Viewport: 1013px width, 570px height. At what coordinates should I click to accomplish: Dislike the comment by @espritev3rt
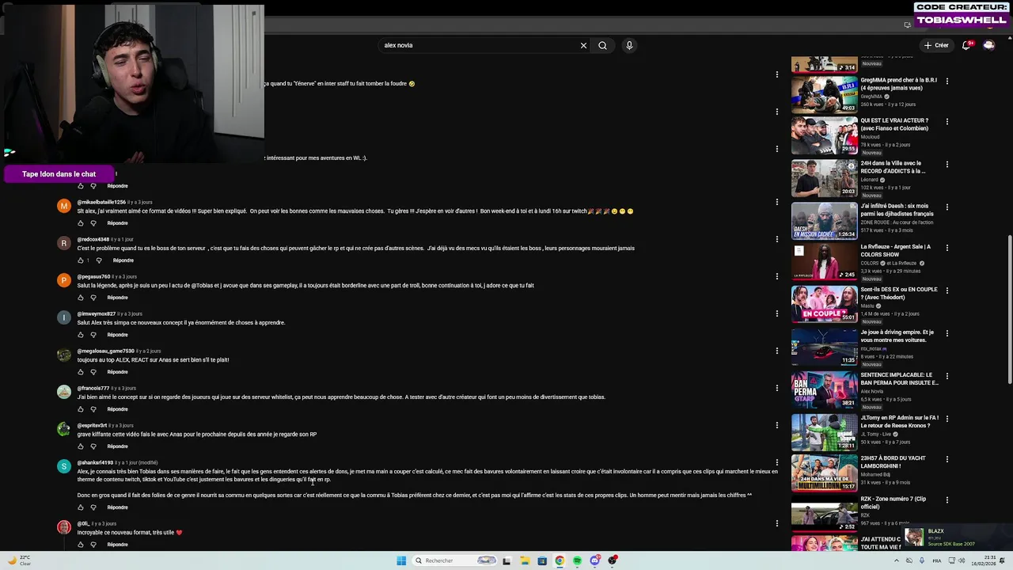point(93,446)
